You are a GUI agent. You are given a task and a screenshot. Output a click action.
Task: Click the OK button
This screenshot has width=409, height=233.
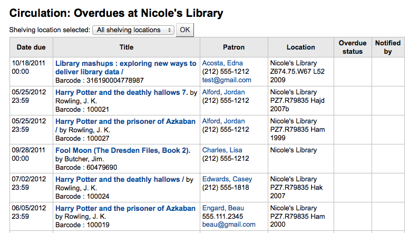(x=184, y=30)
